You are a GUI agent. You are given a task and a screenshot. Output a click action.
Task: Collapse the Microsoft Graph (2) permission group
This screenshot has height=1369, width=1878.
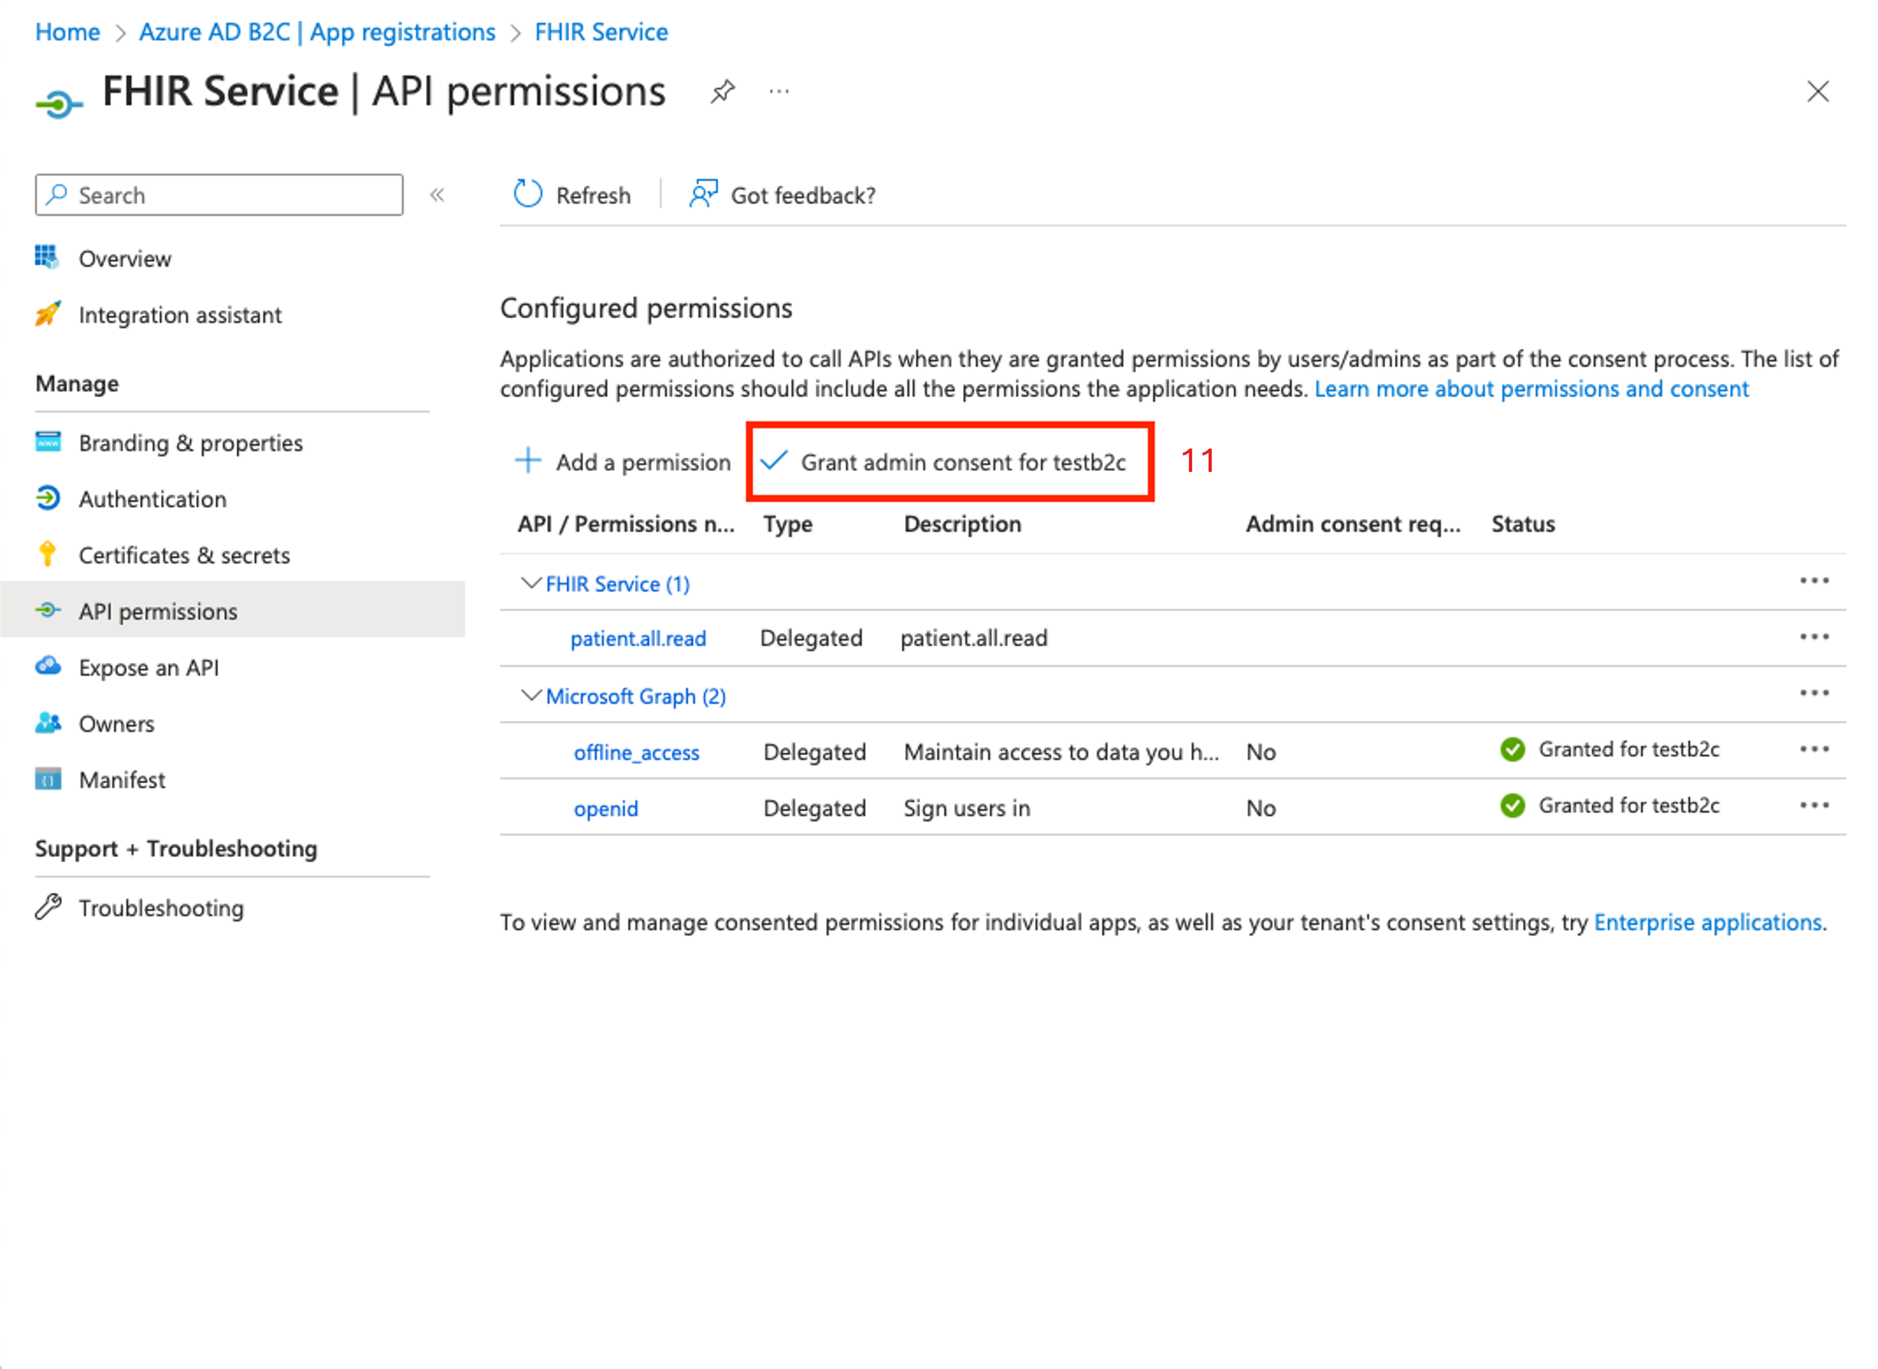(531, 695)
